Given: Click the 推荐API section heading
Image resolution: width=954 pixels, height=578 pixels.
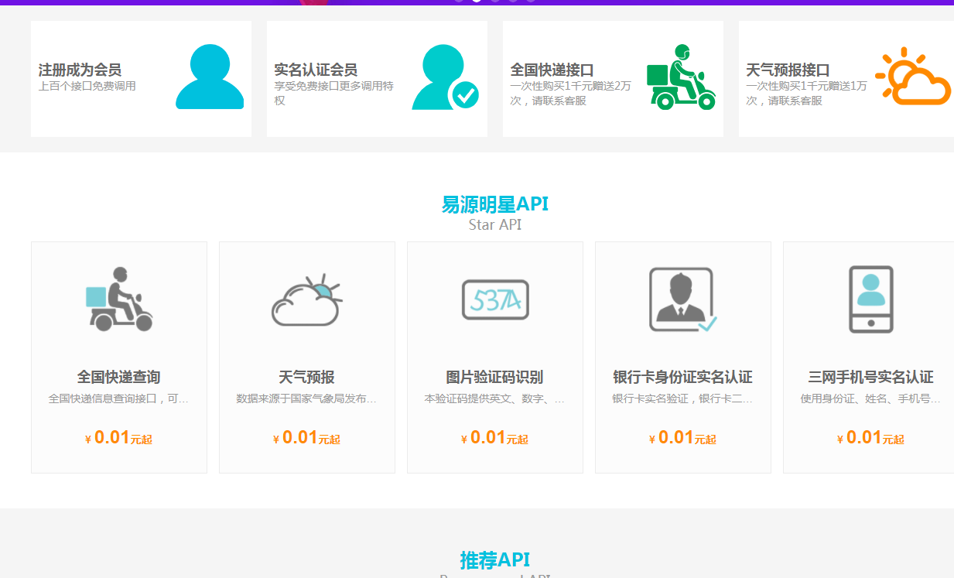Looking at the screenshot, I should tap(495, 560).
